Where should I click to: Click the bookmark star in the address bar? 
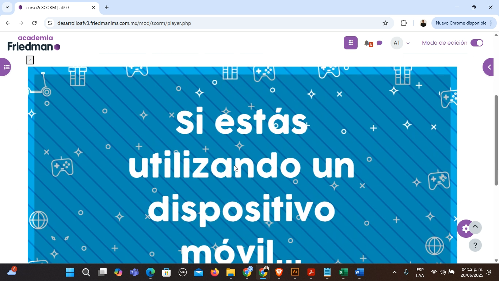(385, 23)
